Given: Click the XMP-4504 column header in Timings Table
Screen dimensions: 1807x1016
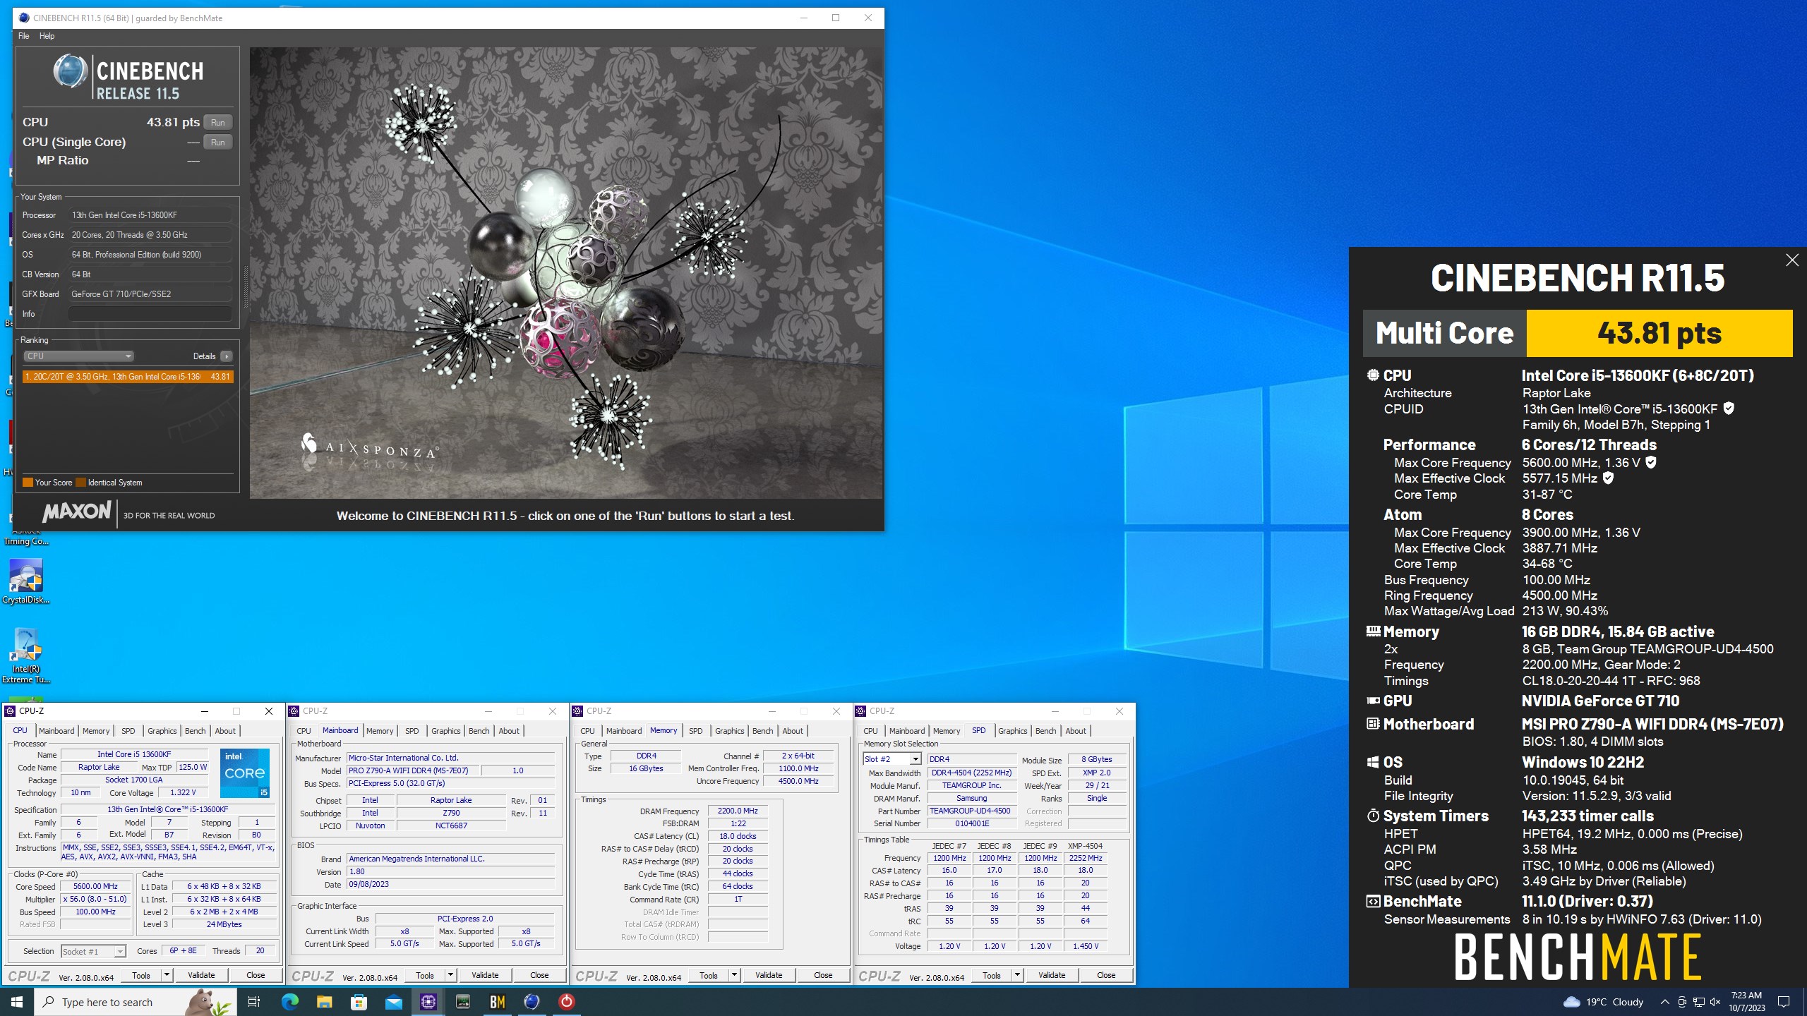Looking at the screenshot, I should point(1085,846).
